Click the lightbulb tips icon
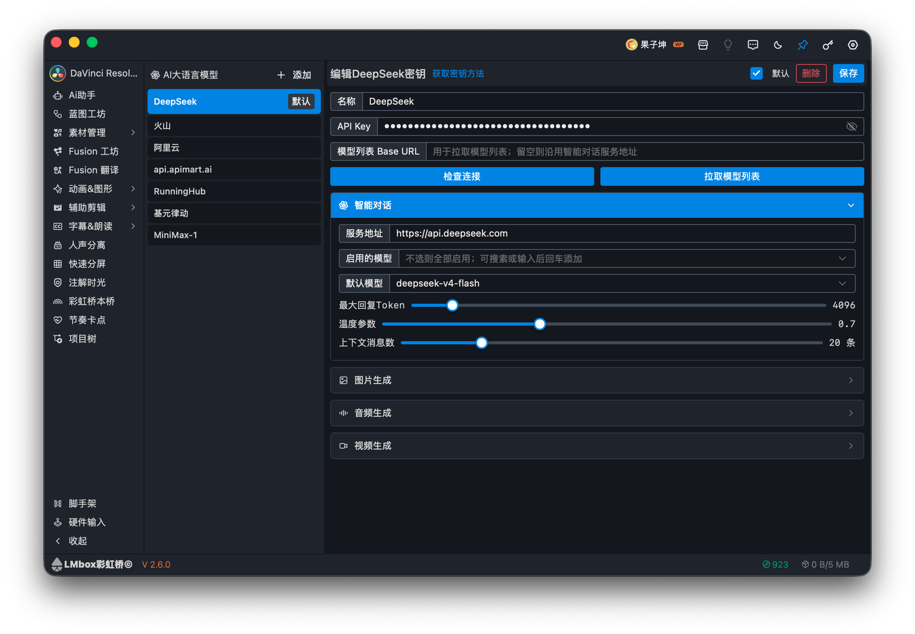 click(728, 45)
